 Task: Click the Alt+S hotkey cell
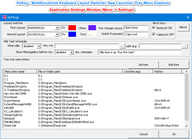pyautogui.click(x=158, y=90)
